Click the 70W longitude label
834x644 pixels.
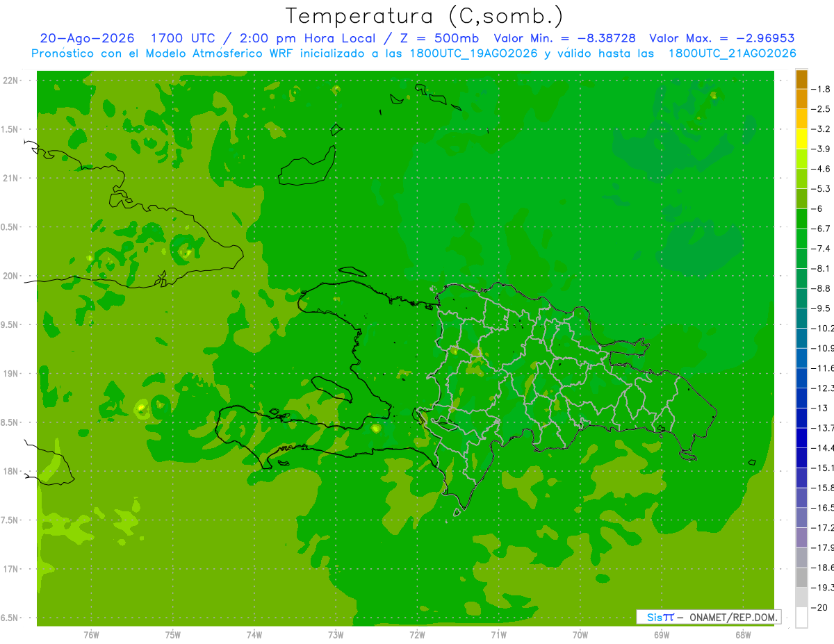tap(580, 634)
